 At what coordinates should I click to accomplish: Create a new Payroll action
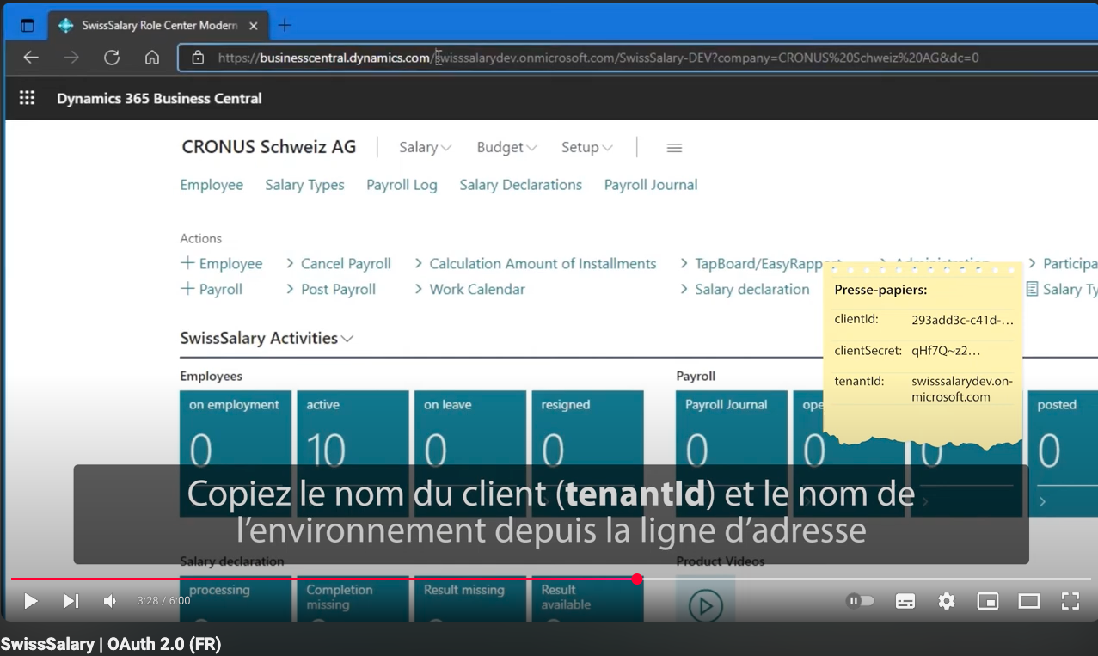212,290
